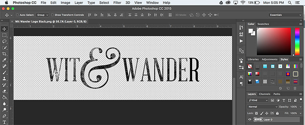
Task: Click Auto-Align Layers icon
Action: click(170, 15)
